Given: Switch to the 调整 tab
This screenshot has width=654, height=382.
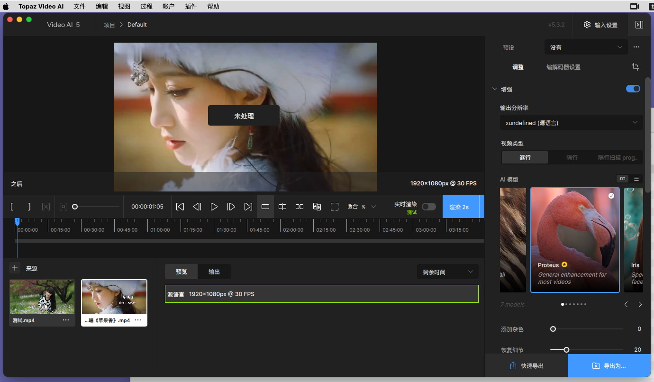Looking at the screenshot, I should 518,67.
